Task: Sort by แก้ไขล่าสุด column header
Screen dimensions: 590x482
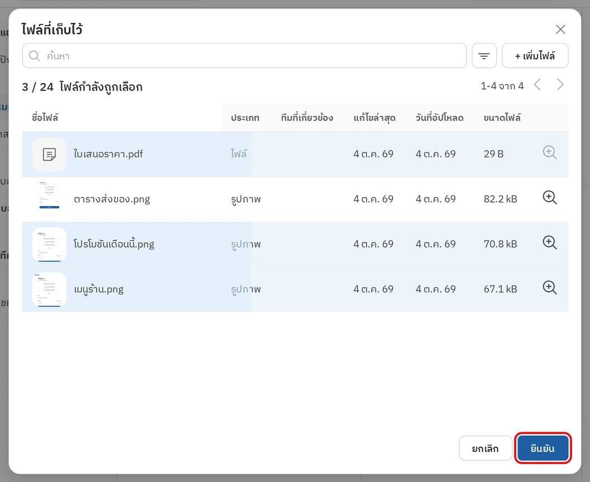Action: [x=374, y=118]
